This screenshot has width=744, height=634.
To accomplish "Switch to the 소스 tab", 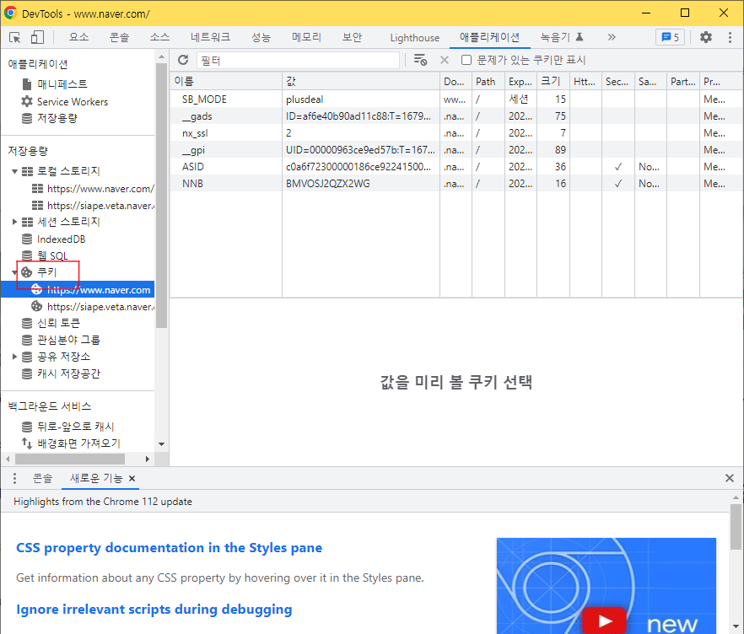I will (x=160, y=37).
